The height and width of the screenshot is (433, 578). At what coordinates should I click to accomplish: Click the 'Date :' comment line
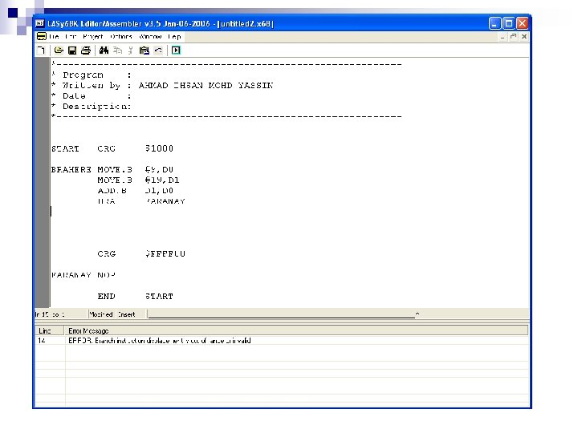tap(92, 95)
